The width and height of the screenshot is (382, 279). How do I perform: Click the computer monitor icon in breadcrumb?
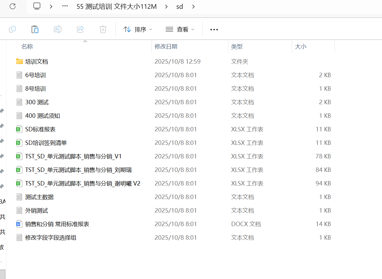click(x=37, y=6)
